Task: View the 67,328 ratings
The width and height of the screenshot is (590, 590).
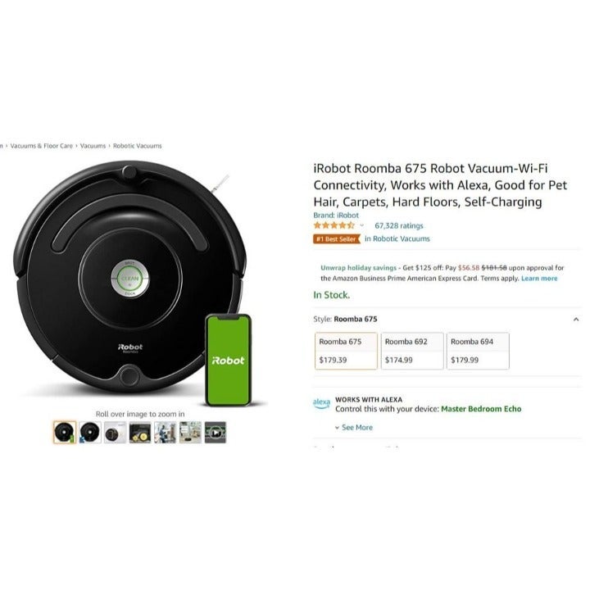Action: tap(399, 225)
